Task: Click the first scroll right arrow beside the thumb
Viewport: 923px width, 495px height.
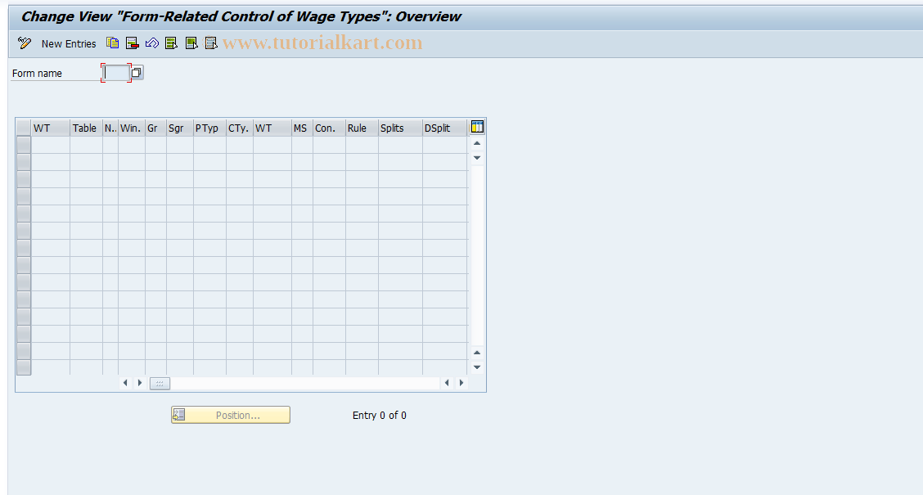Action: click(x=139, y=383)
